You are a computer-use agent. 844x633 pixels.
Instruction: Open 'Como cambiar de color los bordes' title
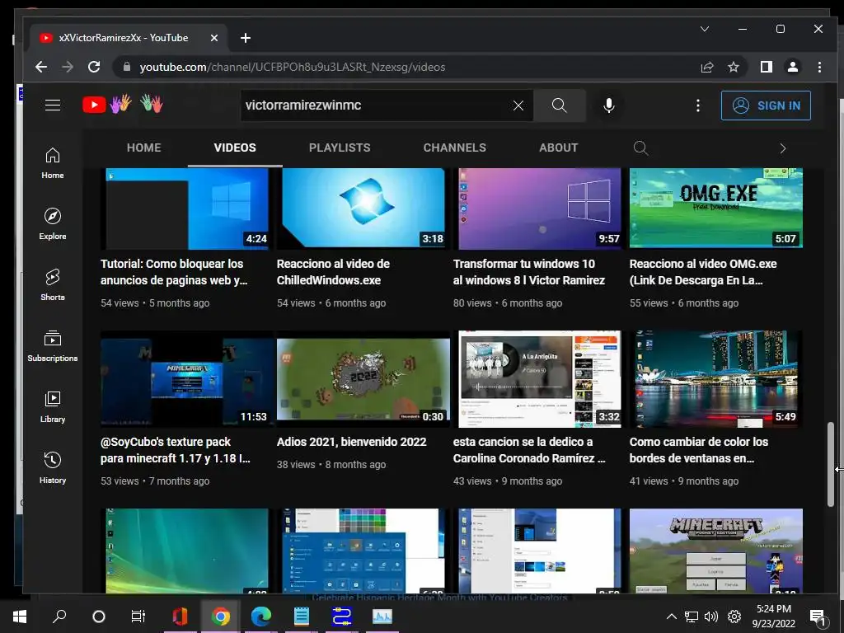click(x=699, y=450)
